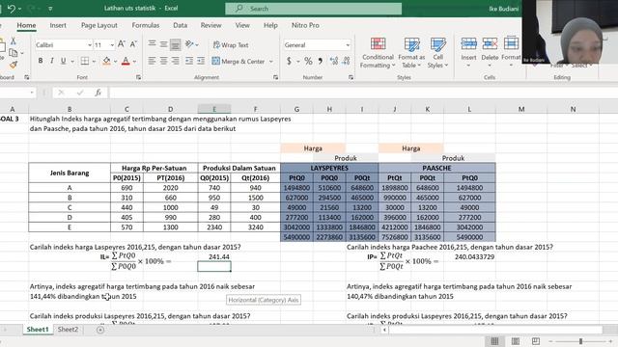Decrease indent icon
The image size is (618, 347).
point(189,61)
